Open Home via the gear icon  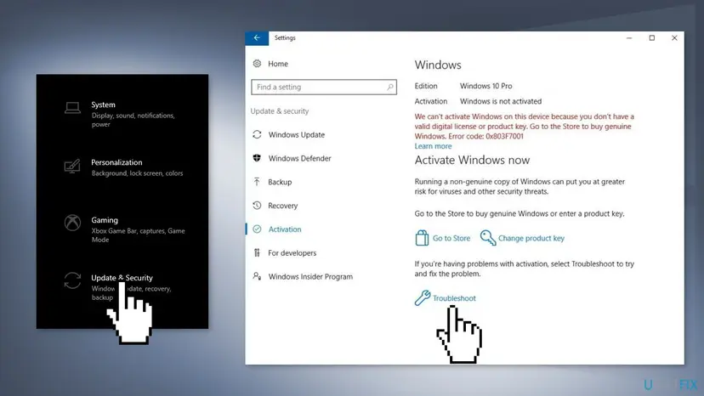point(257,64)
